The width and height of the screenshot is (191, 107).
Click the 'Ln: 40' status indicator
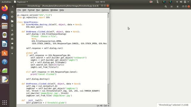tap(99, 106)
